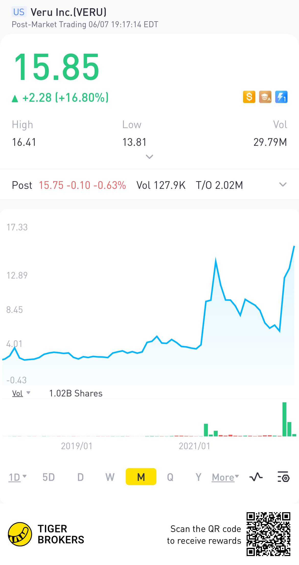Tap the blue lightning bolt badge
299x565 pixels.
[281, 97]
